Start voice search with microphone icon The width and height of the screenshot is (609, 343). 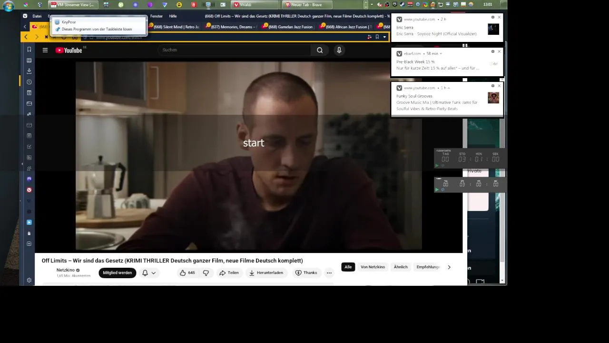339,50
